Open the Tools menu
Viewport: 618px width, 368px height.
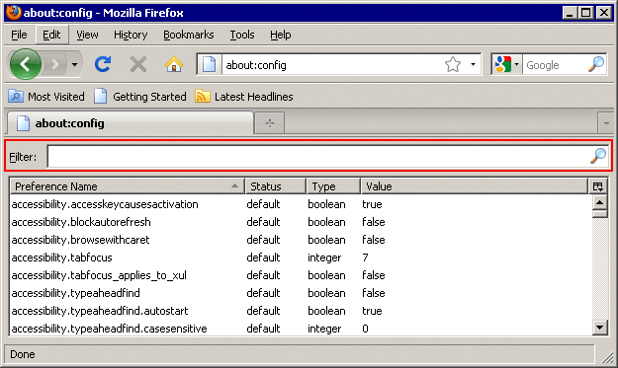242,35
